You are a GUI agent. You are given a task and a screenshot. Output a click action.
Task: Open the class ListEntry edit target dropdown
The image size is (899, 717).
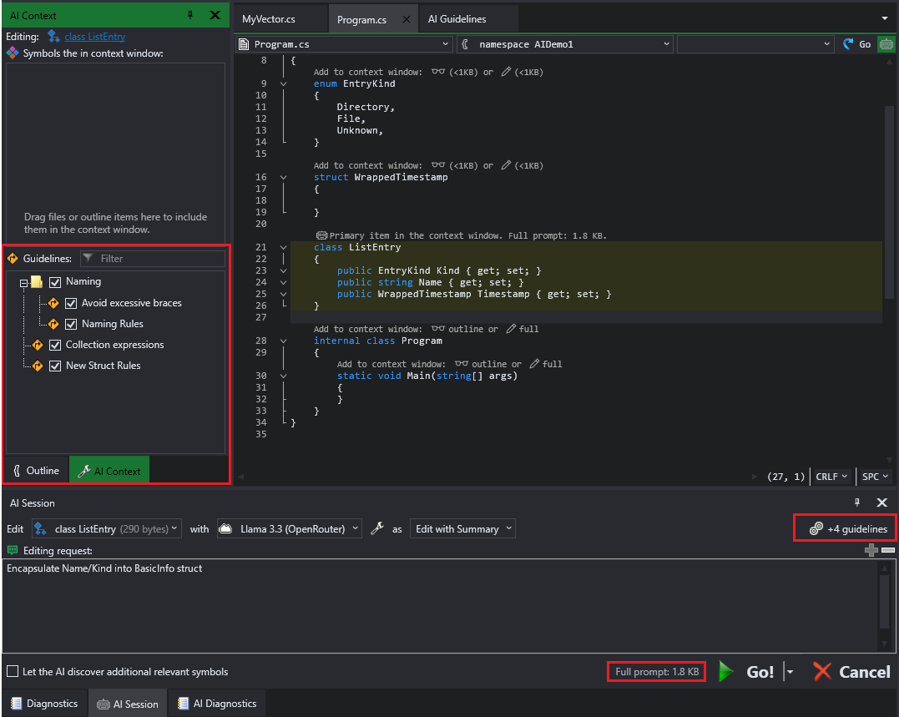point(107,528)
